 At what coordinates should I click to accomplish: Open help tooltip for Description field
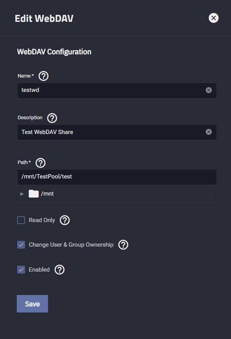[x=52, y=118]
